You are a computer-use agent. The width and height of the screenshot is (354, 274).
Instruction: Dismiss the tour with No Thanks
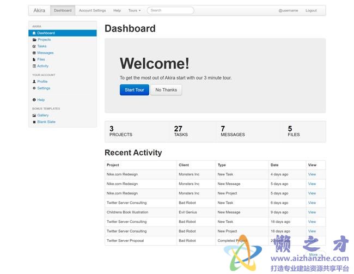[x=166, y=90]
